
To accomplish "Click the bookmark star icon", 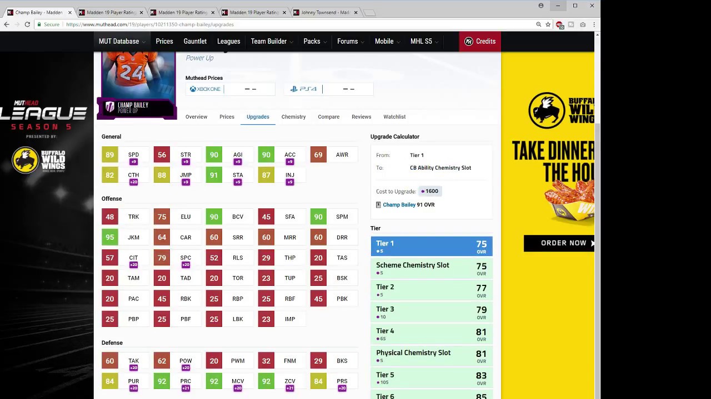I will pos(548,24).
